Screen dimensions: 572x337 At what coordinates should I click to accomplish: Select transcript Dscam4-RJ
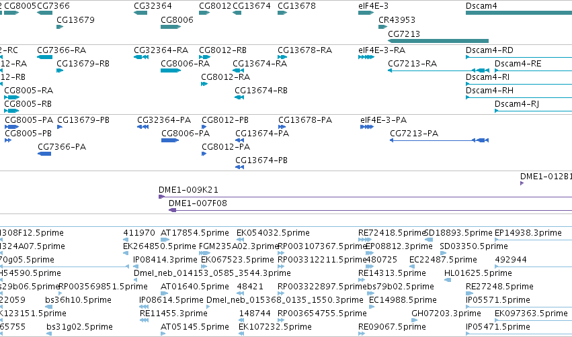click(517, 104)
